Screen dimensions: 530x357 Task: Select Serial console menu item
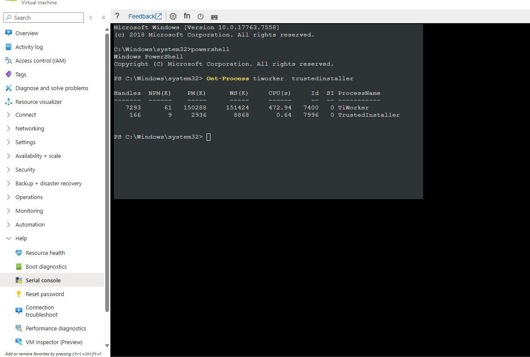coord(52,280)
